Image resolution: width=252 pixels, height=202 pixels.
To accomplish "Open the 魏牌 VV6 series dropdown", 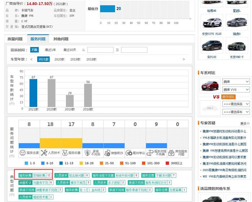I will pos(236,90).
